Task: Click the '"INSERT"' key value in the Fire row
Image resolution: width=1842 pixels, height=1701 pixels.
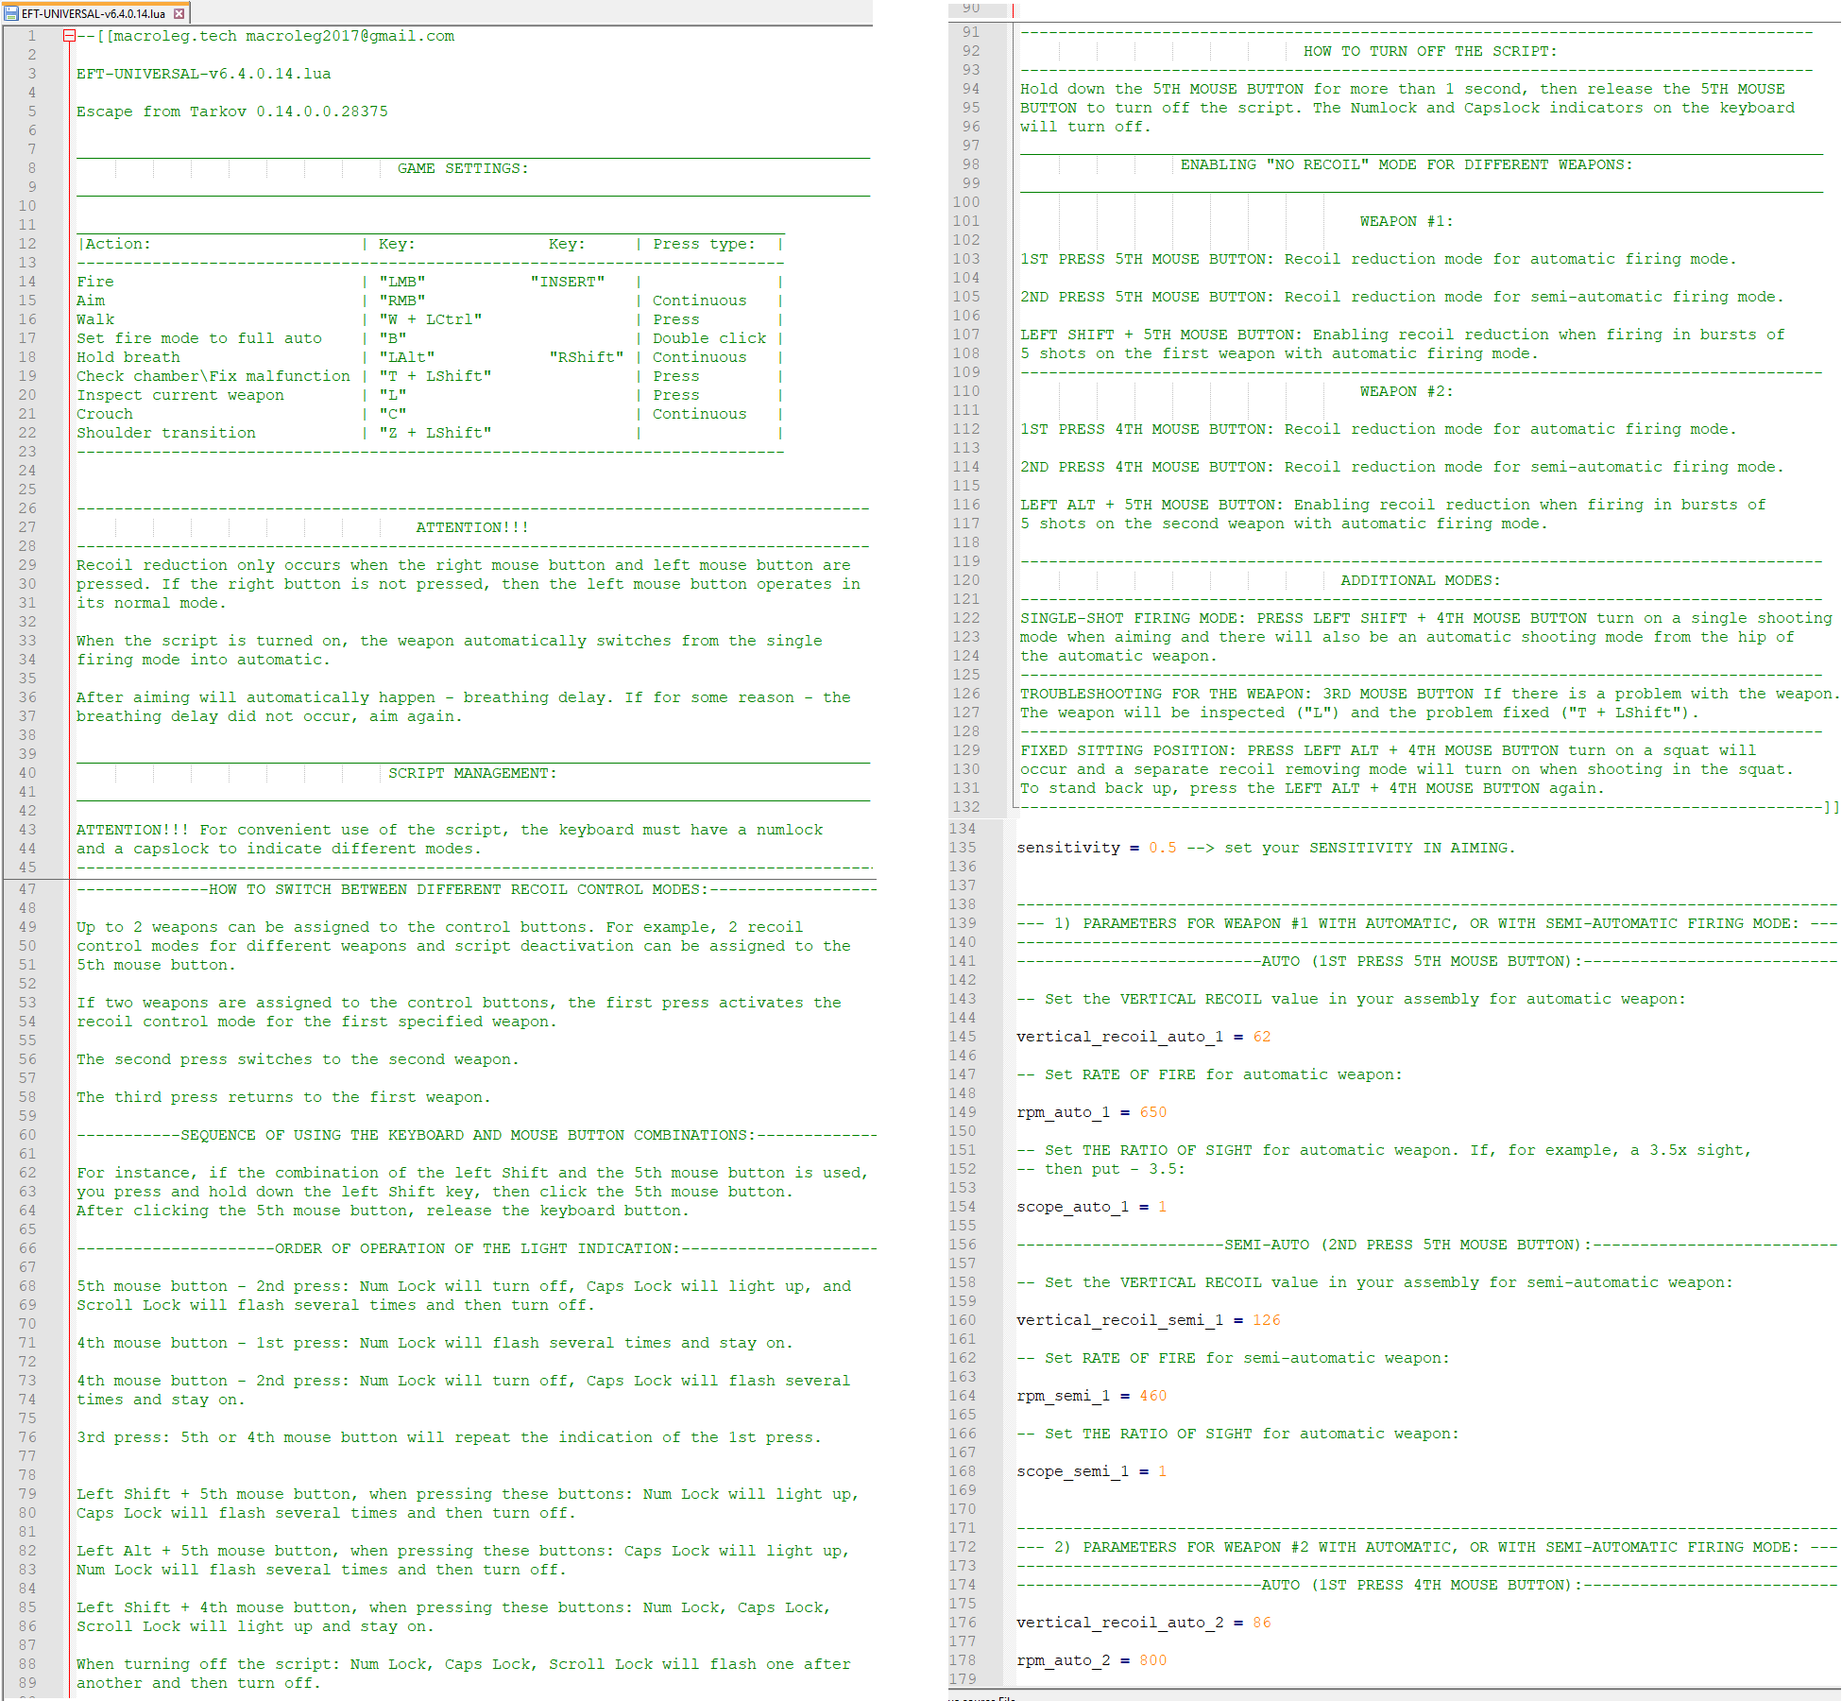Action: click(567, 282)
